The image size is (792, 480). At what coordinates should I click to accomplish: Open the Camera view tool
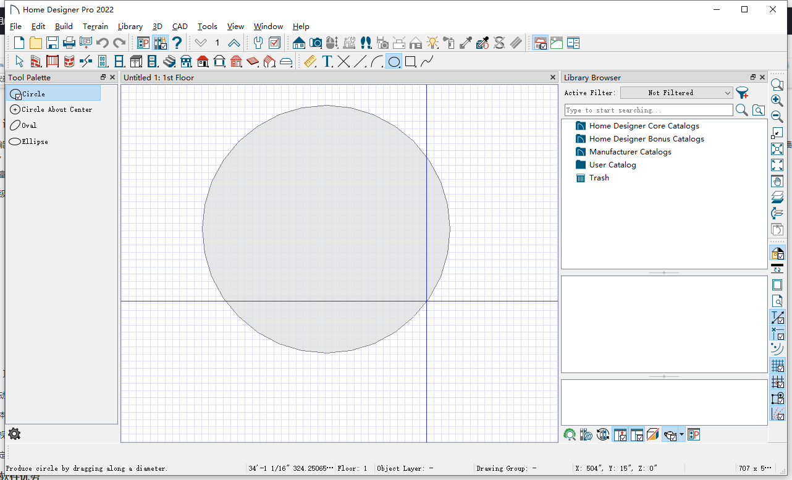(x=316, y=43)
